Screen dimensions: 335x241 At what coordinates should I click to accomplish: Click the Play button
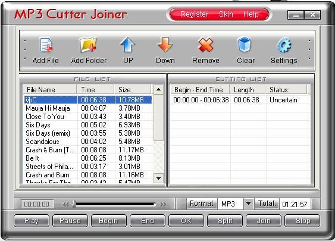pyautogui.click(x=32, y=221)
